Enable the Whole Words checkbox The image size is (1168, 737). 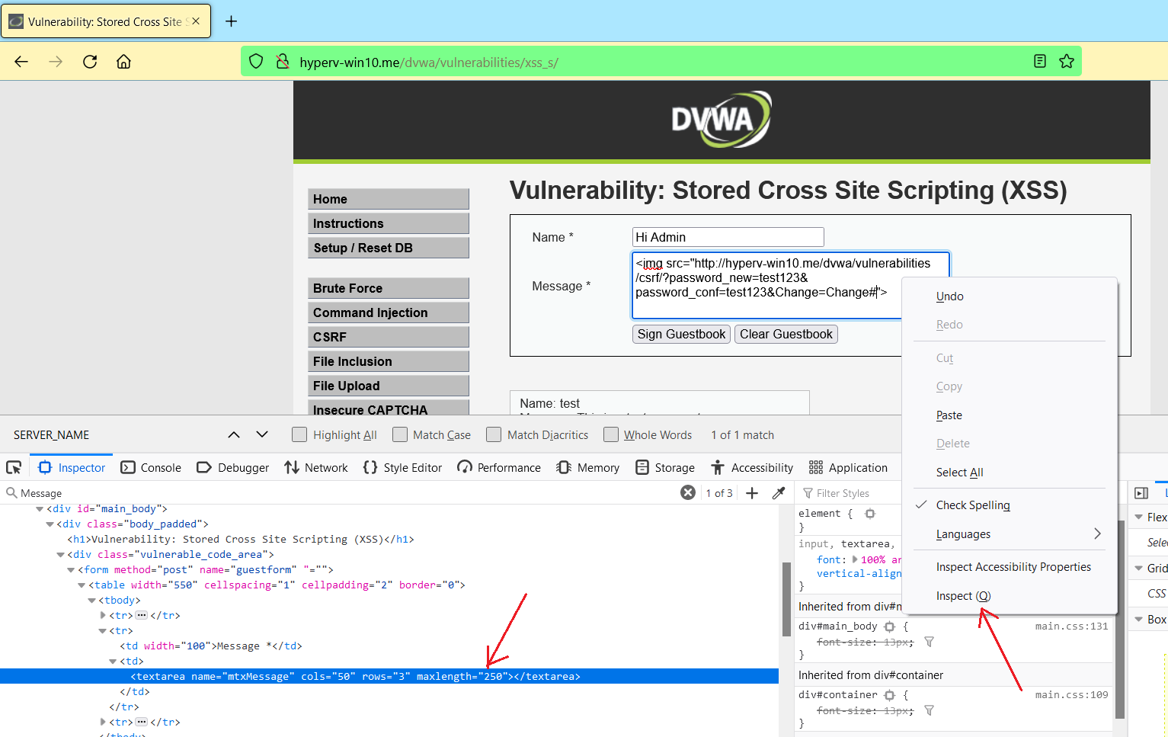tap(611, 434)
